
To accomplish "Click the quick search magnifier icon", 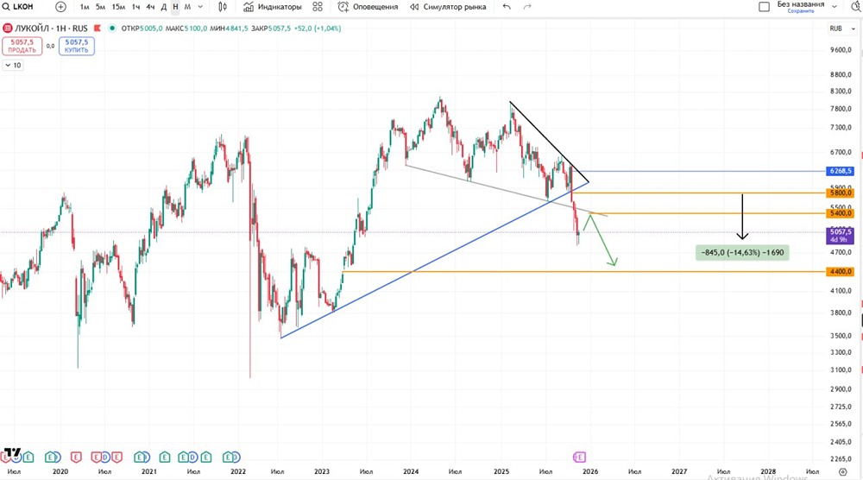I will point(856,7).
